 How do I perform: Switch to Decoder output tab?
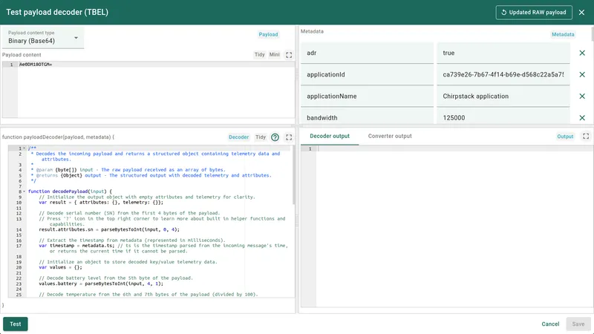[330, 136]
